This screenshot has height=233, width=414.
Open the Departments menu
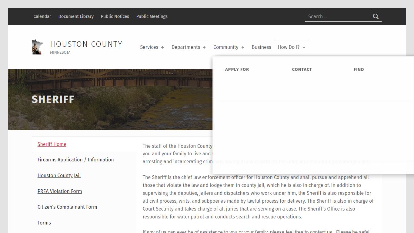click(x=186, y=47)
